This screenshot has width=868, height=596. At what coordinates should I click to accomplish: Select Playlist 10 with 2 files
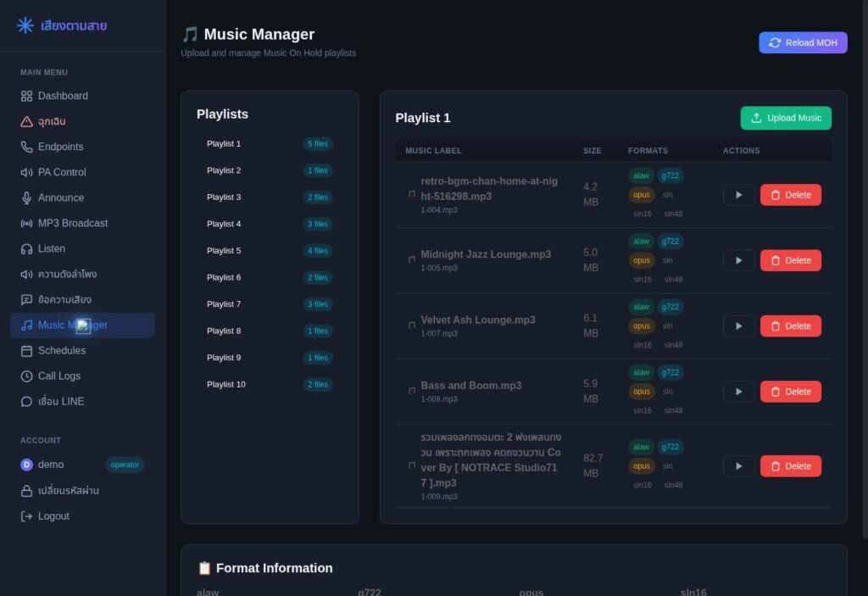coord(270,384)
